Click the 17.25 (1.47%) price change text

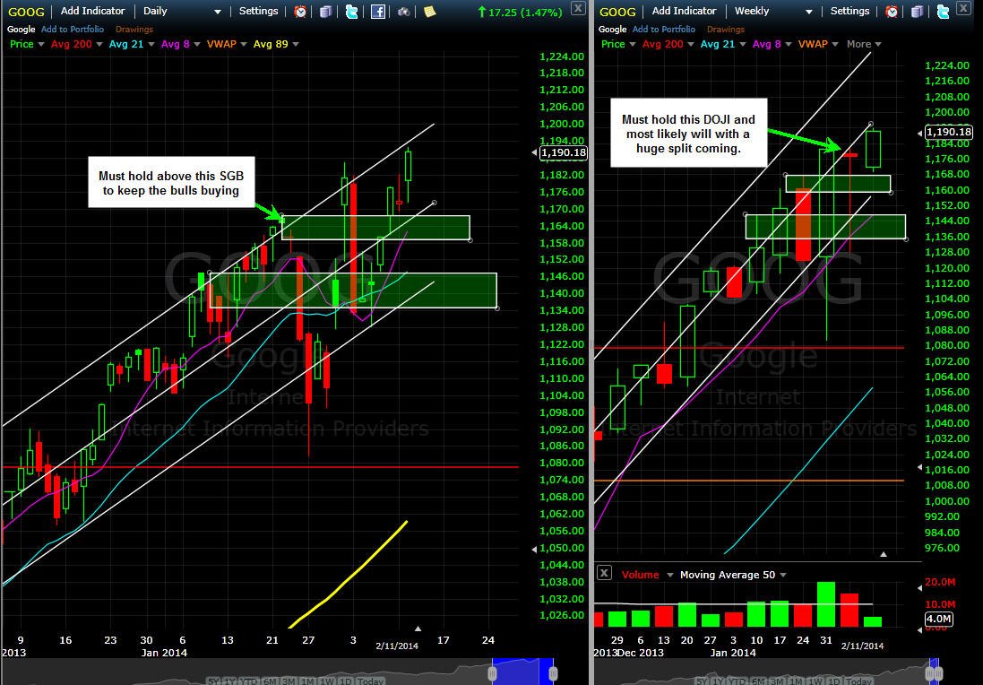click(525, 12)
